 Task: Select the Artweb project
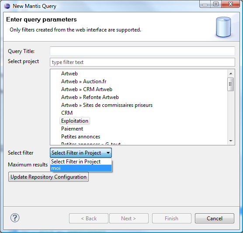coord(69,74)
